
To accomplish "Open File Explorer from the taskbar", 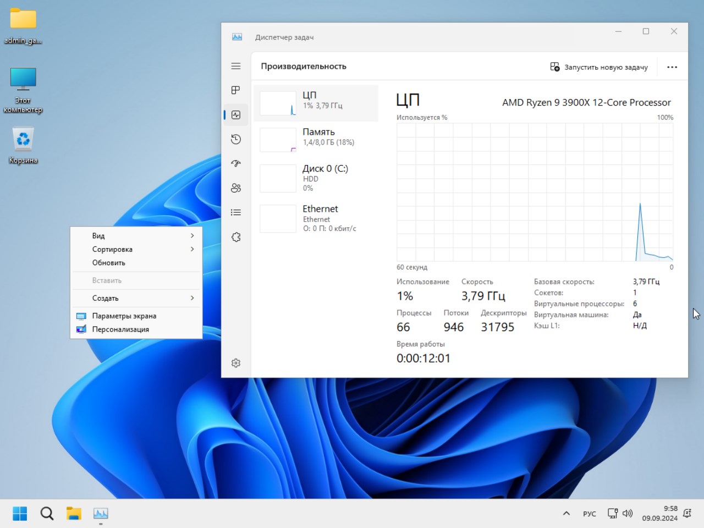I will click(74, 514).
